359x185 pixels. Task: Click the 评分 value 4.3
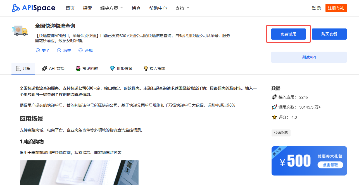coord(294,117)
